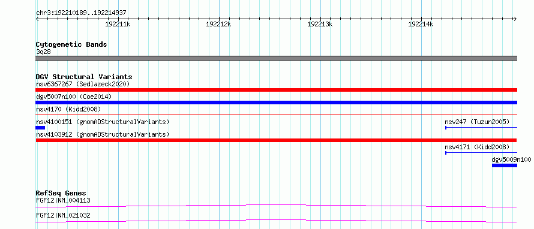Screen dimensions: 534x229
Task: Open nsv247 (Tuzun2005) label
Action: (477, 122)
